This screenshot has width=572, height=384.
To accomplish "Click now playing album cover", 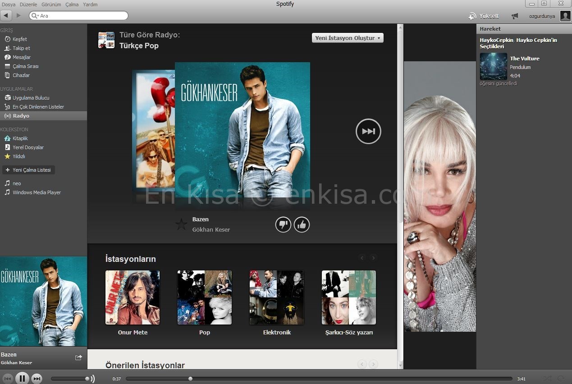I will click(x=43, y=301).
